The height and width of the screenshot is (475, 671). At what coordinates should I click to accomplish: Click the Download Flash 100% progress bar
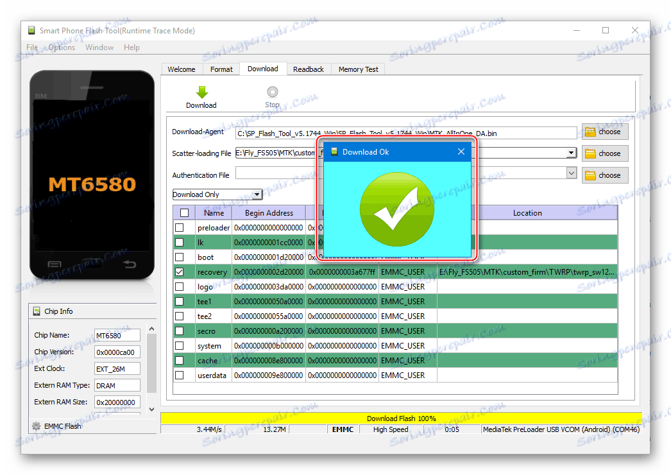tap(401, 419)
